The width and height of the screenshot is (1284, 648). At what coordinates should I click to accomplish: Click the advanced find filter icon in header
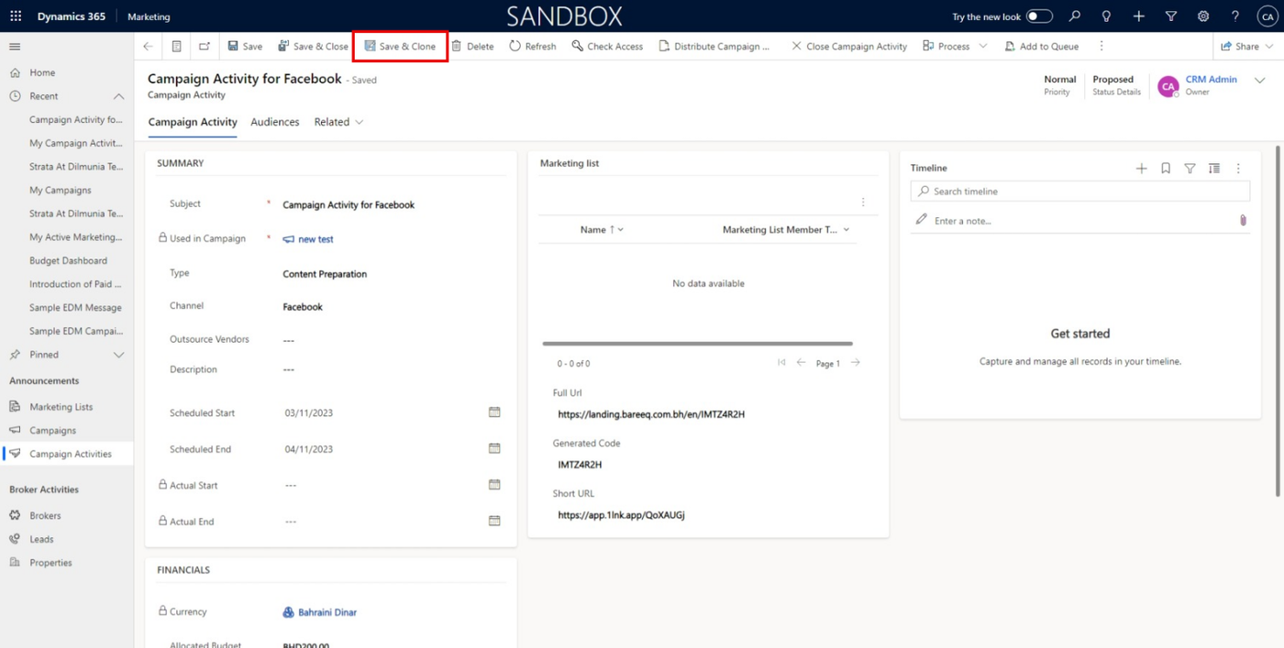point(1171,16)
